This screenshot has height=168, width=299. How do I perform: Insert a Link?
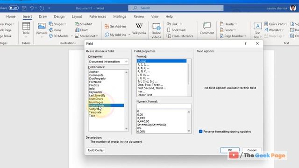coord(172,24)
